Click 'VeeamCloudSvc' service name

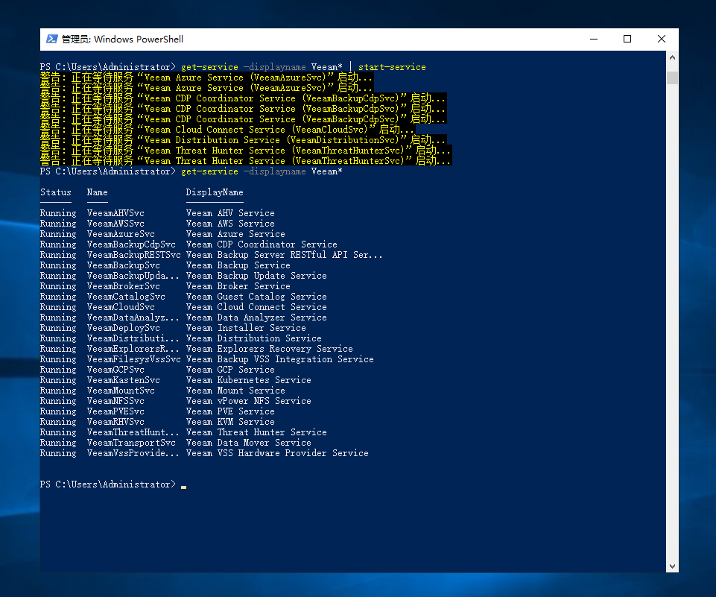pyautogui.click(x=121, y=307)
